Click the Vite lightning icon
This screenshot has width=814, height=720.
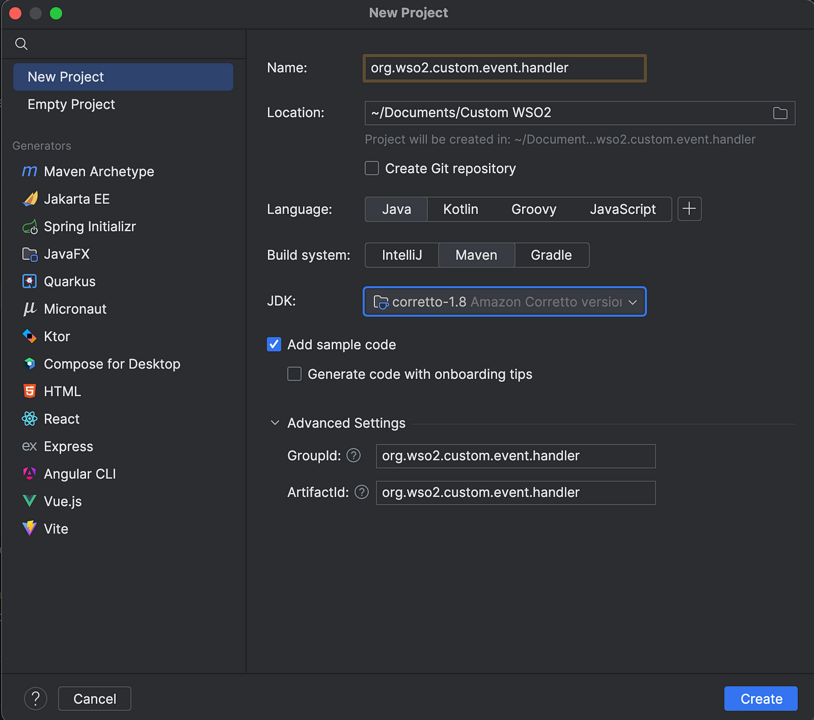[x=30, y=528]
